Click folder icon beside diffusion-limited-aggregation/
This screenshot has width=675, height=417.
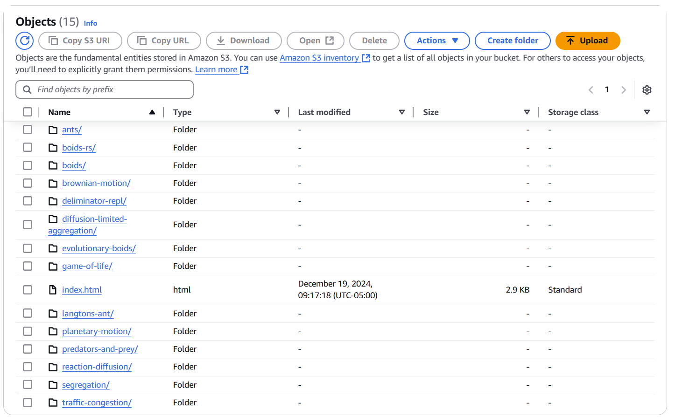pos(53,219)
